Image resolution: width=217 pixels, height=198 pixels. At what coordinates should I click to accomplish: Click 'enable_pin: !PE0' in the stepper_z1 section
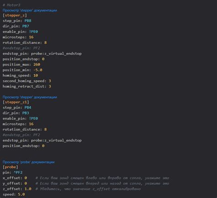pos(20,118)
